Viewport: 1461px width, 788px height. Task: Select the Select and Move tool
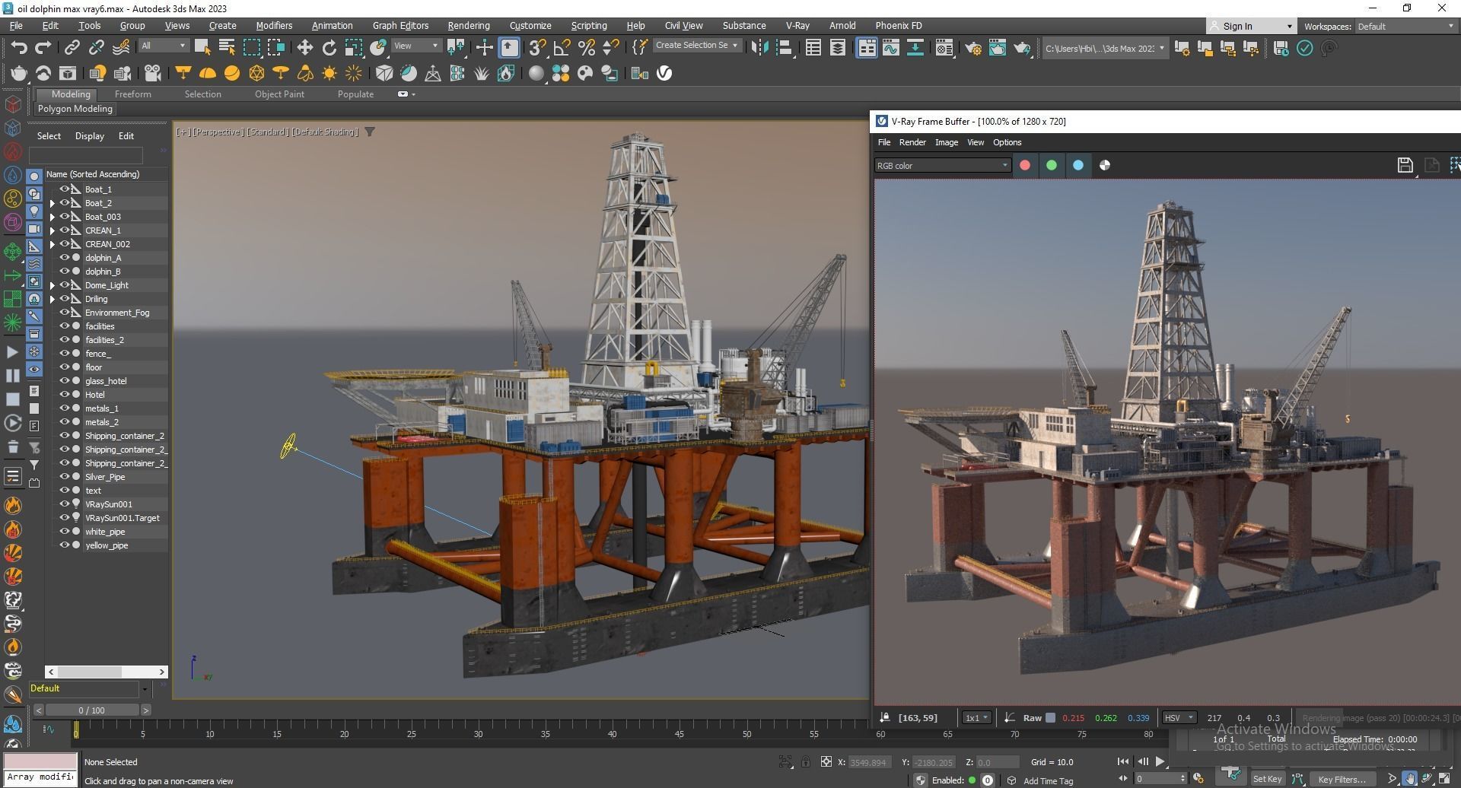tap(304, 48)
